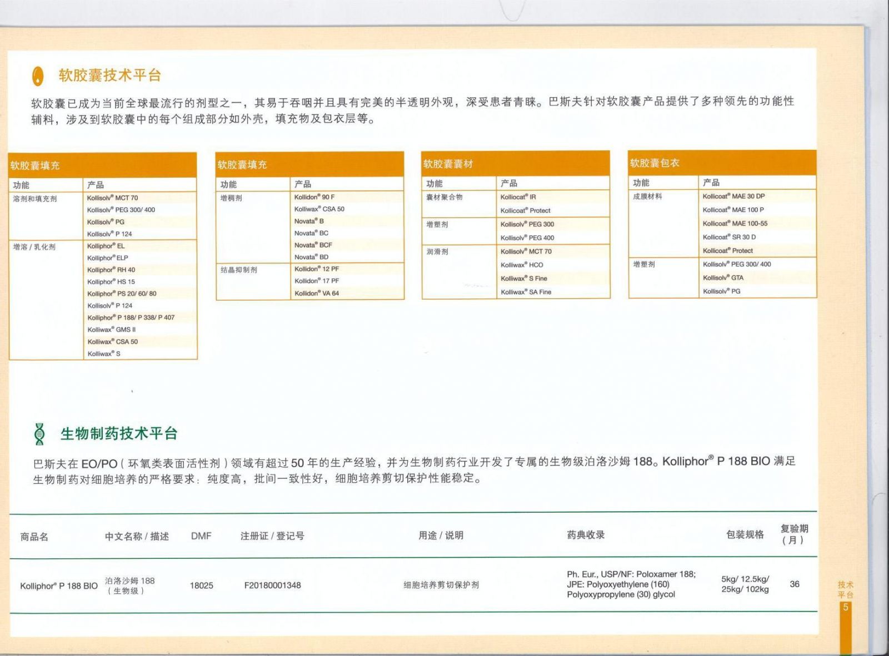Click the Kolliwax S Fine row
889x656 pixels.
(553, 279)
